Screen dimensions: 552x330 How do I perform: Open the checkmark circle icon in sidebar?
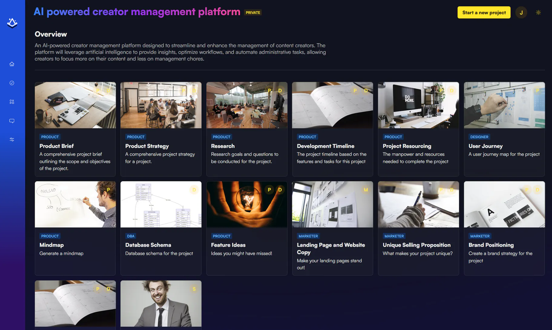[12, 83]
